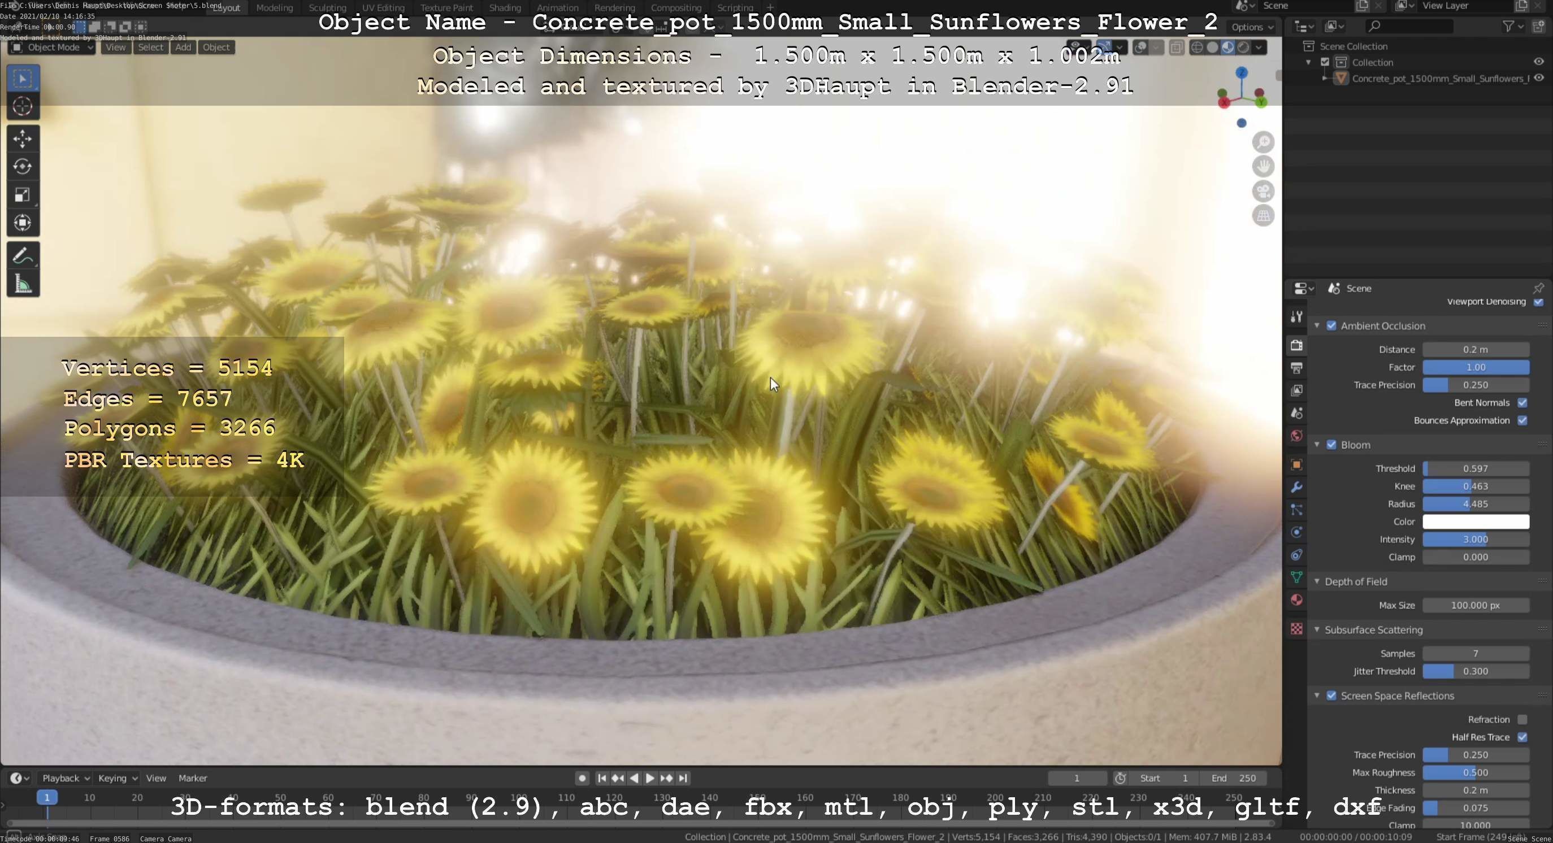Select the Select Box tool
The height and width of the screenshot is (843, 1553).
23,79
